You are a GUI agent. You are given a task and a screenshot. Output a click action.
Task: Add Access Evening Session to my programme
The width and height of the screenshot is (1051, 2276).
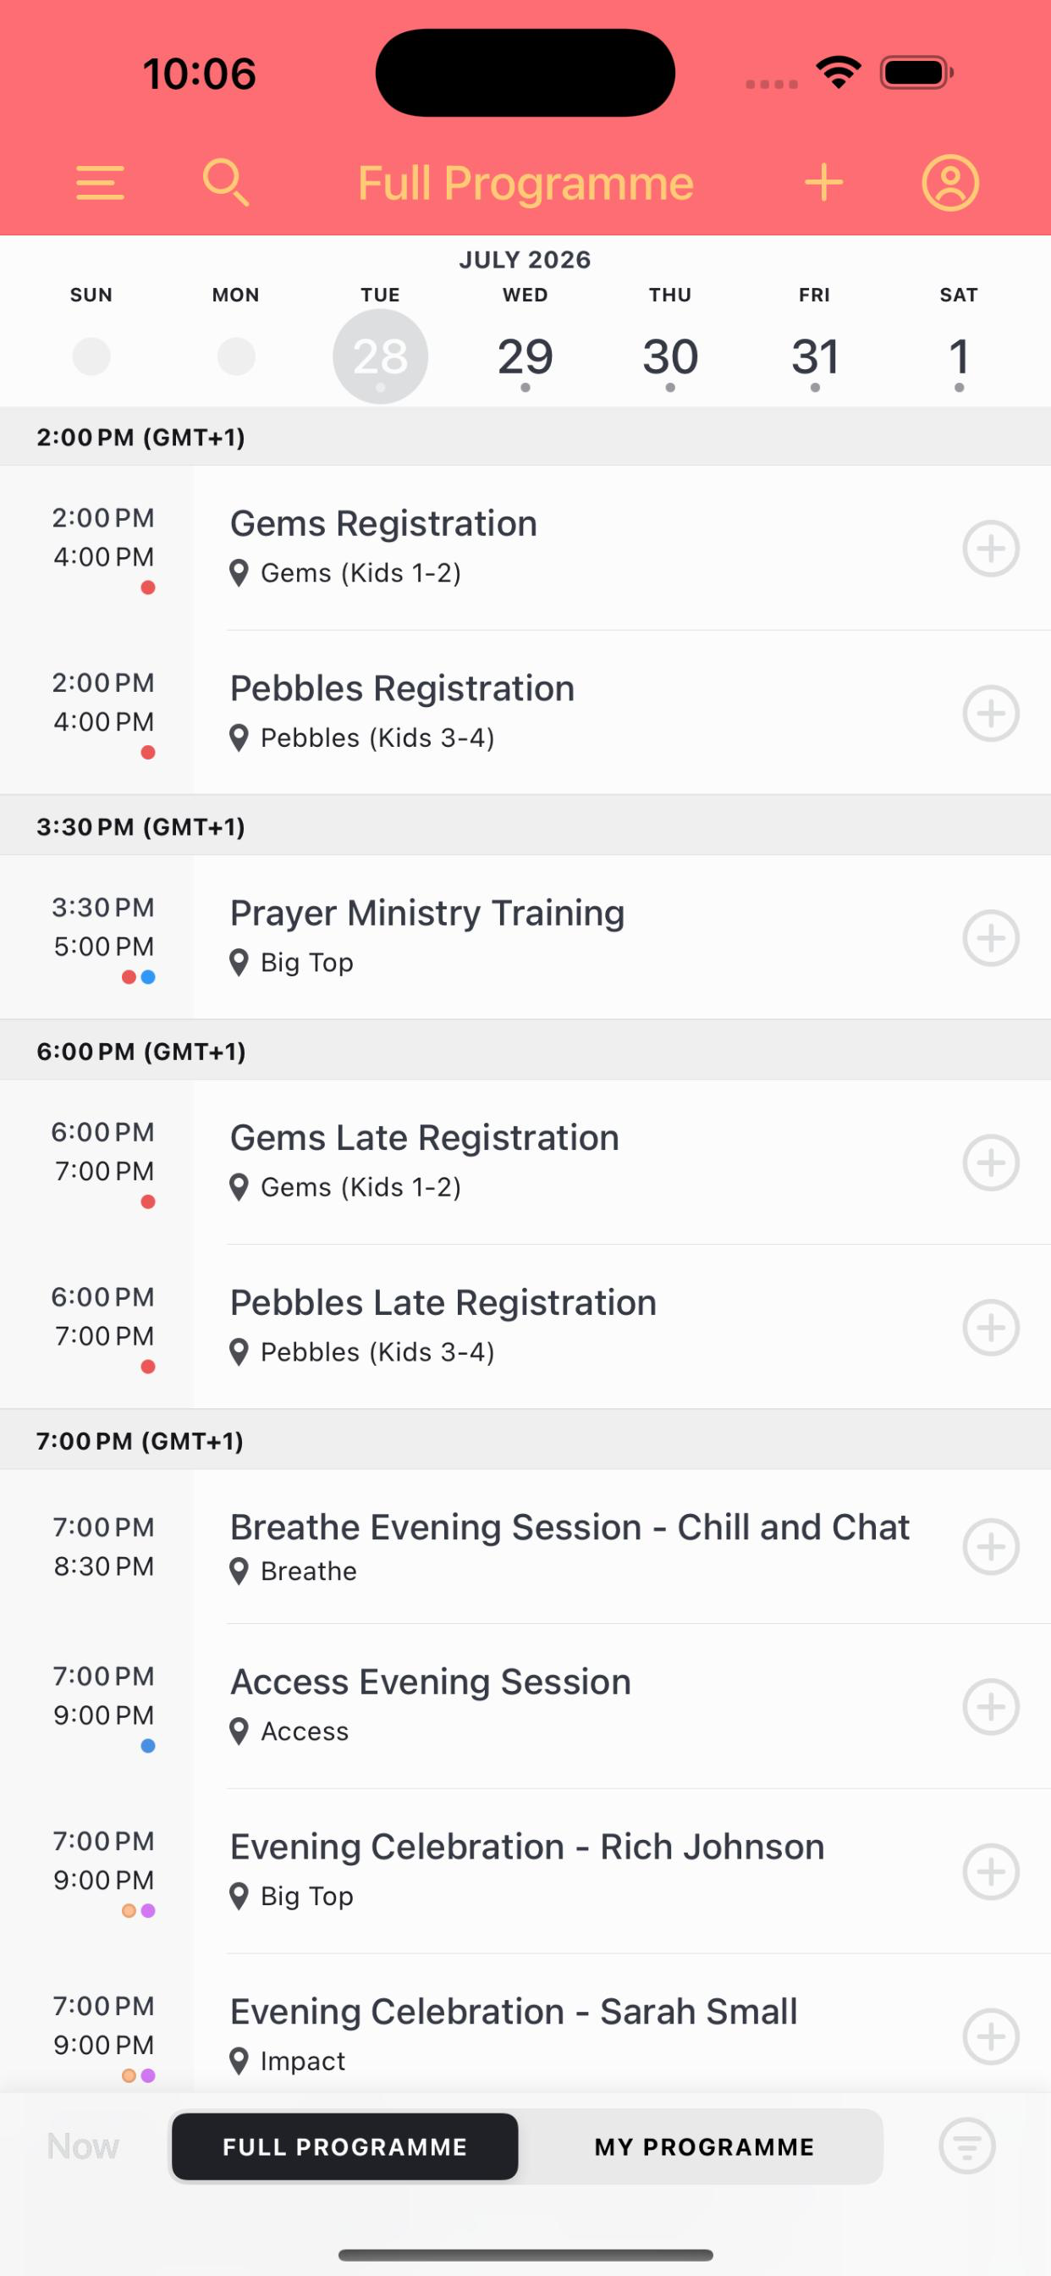[x=991, y=1706]
